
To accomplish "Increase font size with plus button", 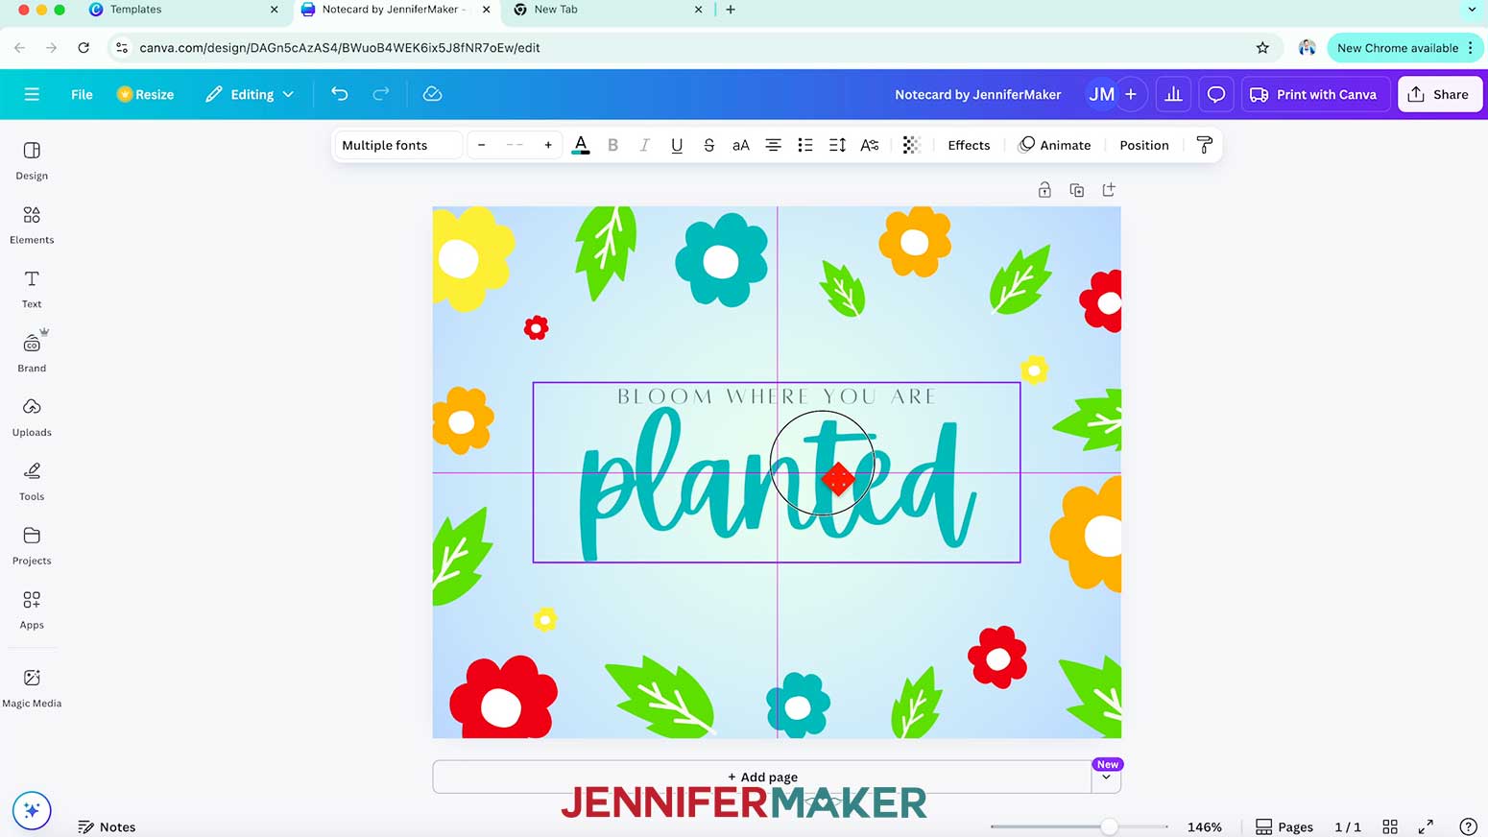I will pos(548,145).
